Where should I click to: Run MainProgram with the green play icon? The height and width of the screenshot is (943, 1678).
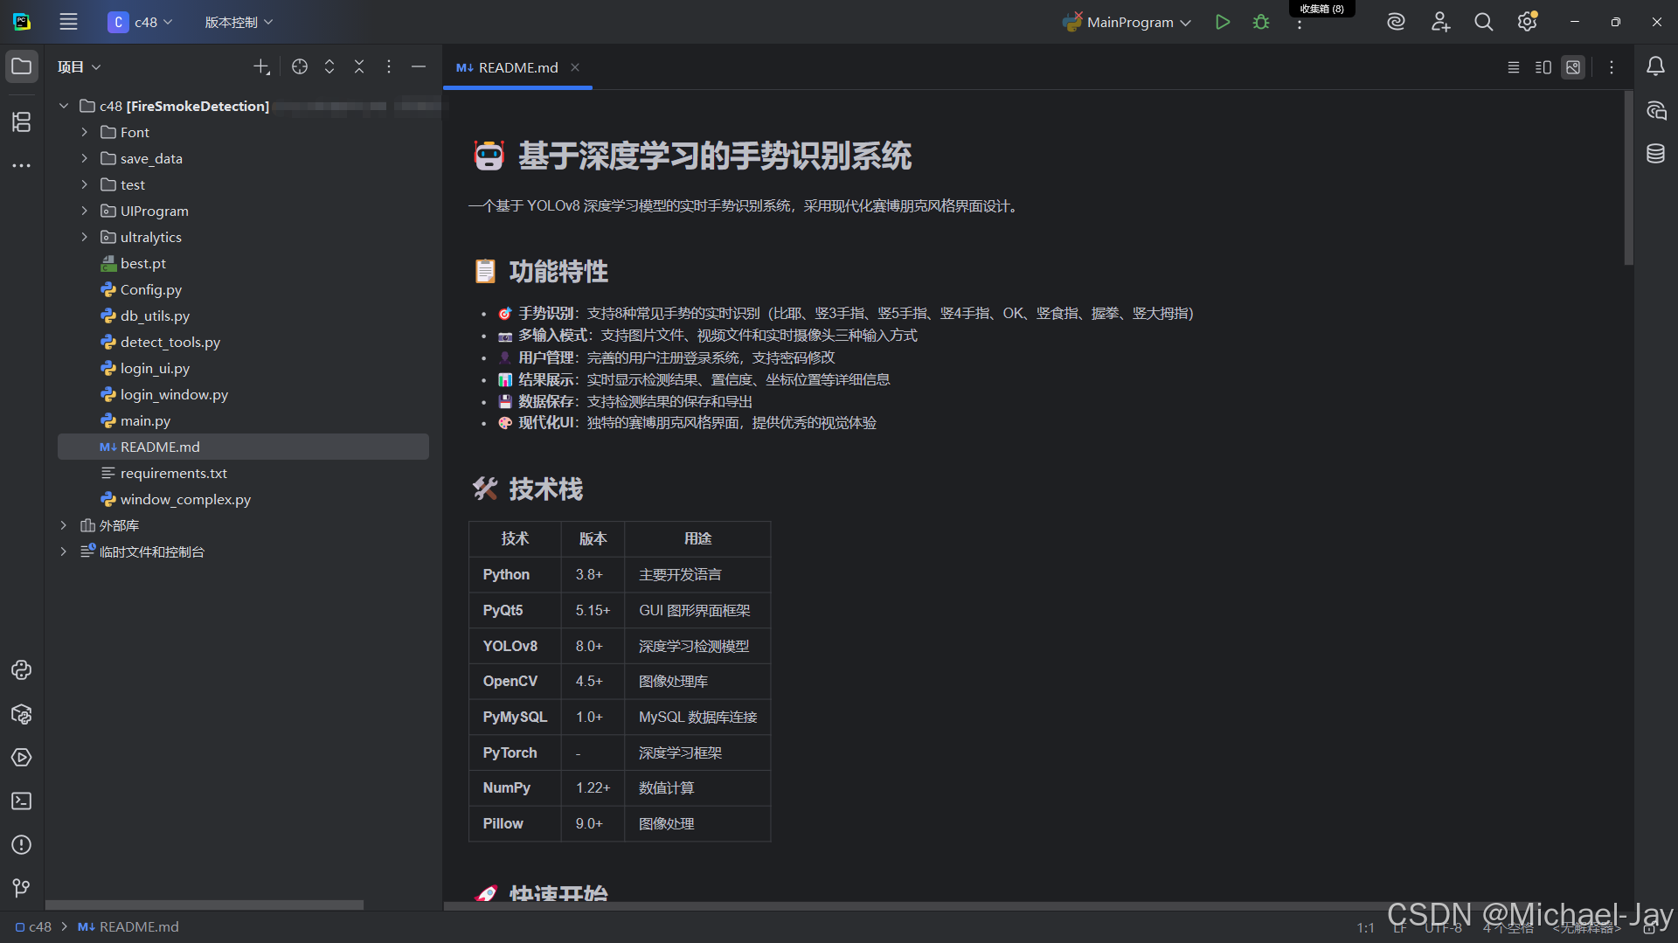click(x=1223, y=22)
